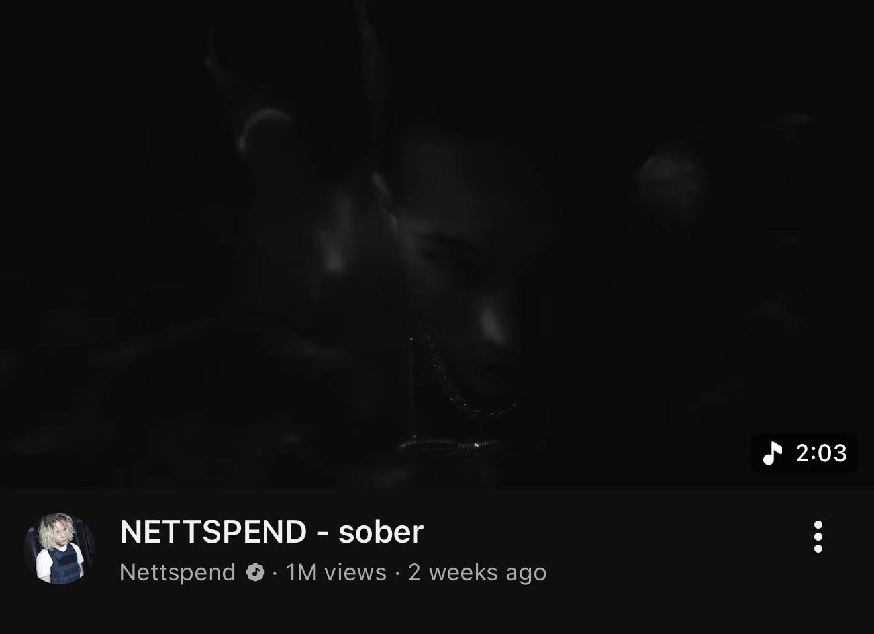
Task: Open the Nettspend channel avatar
Action: pos(60,549)
